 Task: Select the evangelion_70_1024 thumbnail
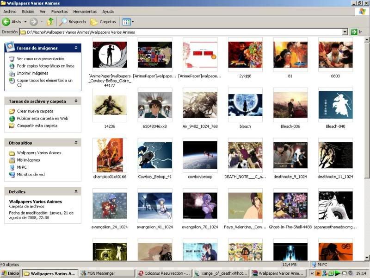(x=200, y=206)
